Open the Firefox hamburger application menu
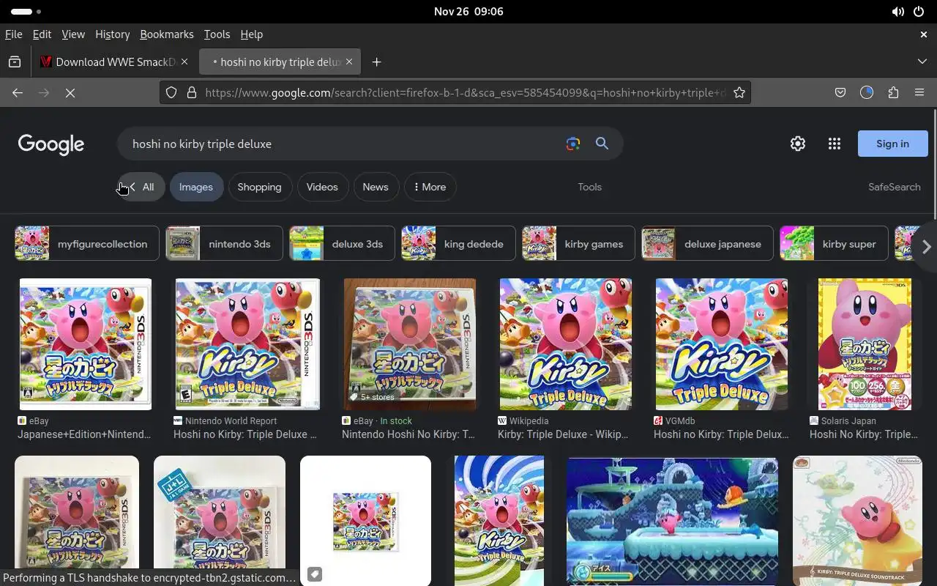 click(919, 92)
